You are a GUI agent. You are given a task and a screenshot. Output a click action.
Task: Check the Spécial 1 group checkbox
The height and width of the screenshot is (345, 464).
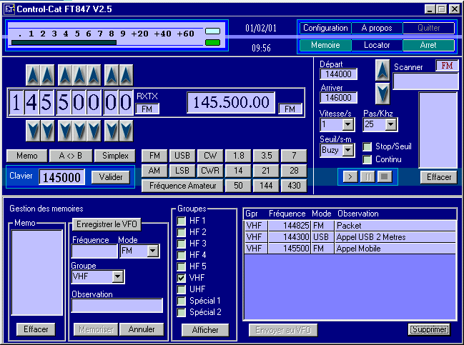click(181, 301)
